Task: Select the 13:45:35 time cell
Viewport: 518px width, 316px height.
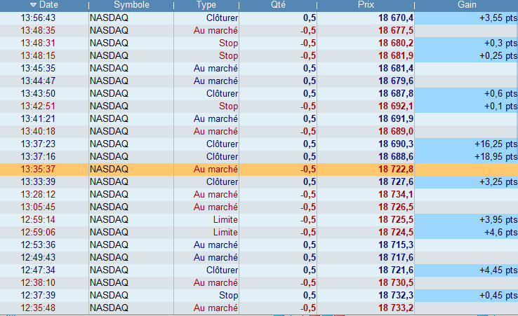Action: pyautogui.click(x=38, y=68)
